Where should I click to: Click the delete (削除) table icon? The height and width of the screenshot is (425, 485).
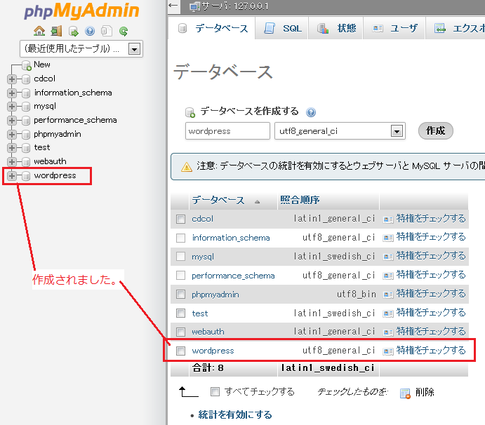coord(405,393)
